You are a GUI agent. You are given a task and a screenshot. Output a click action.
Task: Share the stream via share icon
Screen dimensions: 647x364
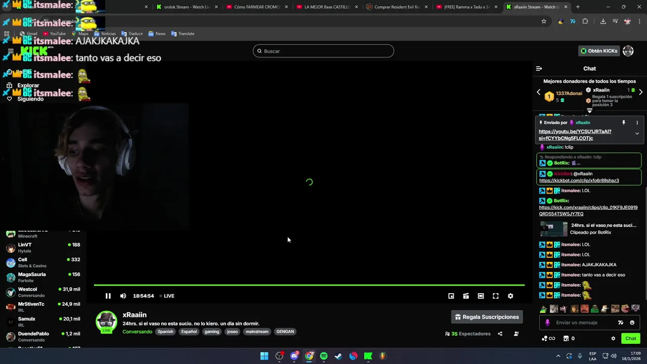point(500,334)
